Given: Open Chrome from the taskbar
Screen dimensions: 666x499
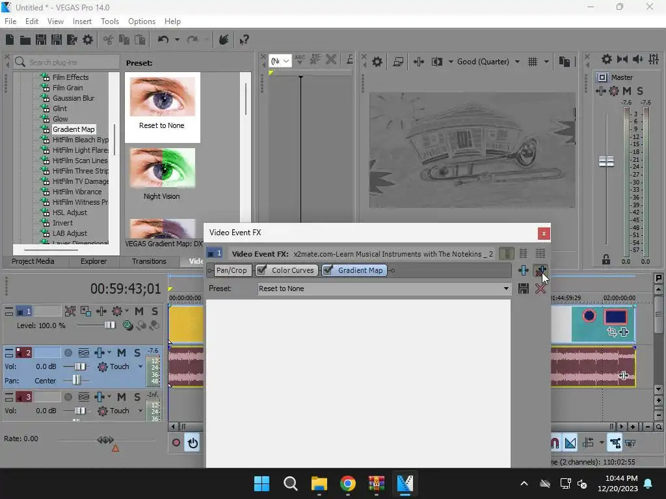Looking at the screenshot, I should (x=347, y=483).
